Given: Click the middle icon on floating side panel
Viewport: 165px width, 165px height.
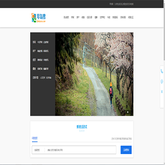Looking at the screenshot, I should (162, 82).
